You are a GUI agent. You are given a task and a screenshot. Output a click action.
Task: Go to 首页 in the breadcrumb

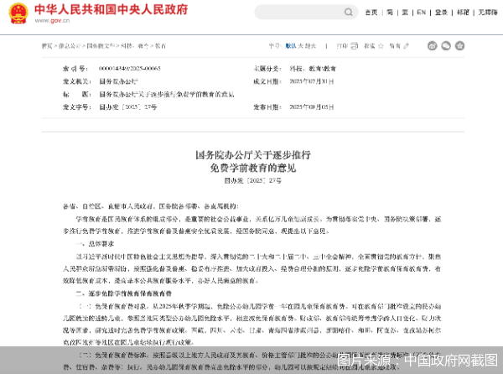tap(46, 44)
